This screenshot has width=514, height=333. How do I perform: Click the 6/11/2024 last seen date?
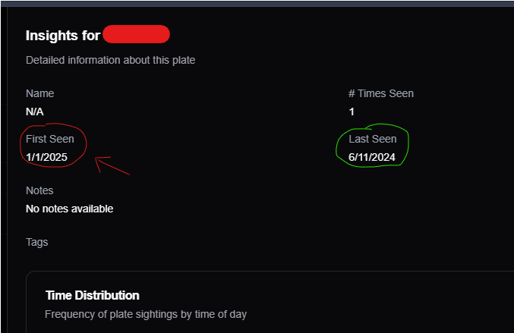point(372,157)
